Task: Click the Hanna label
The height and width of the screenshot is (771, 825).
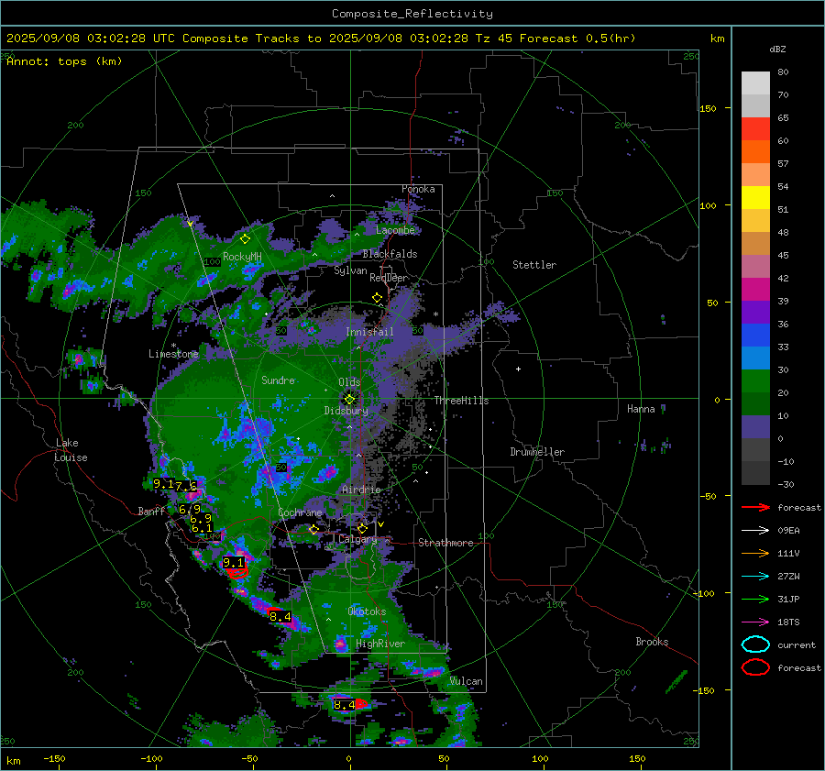Action: click(641, 409)
